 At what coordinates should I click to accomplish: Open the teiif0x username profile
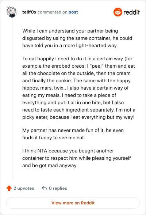pyautogui.click(x=29, y=12)
